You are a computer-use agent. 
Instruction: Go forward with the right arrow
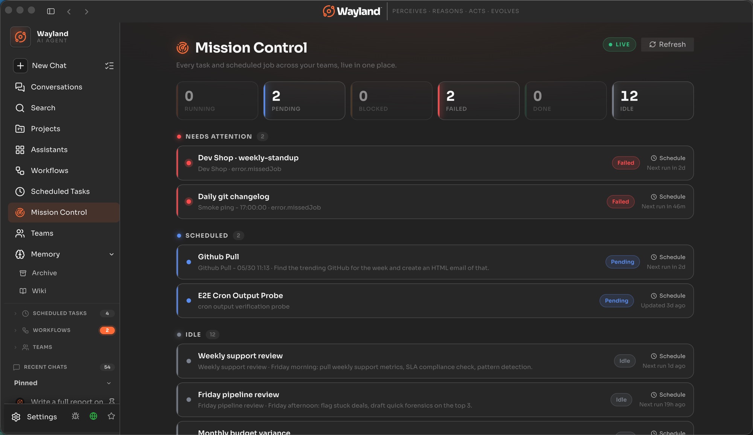tap(87, 12)
